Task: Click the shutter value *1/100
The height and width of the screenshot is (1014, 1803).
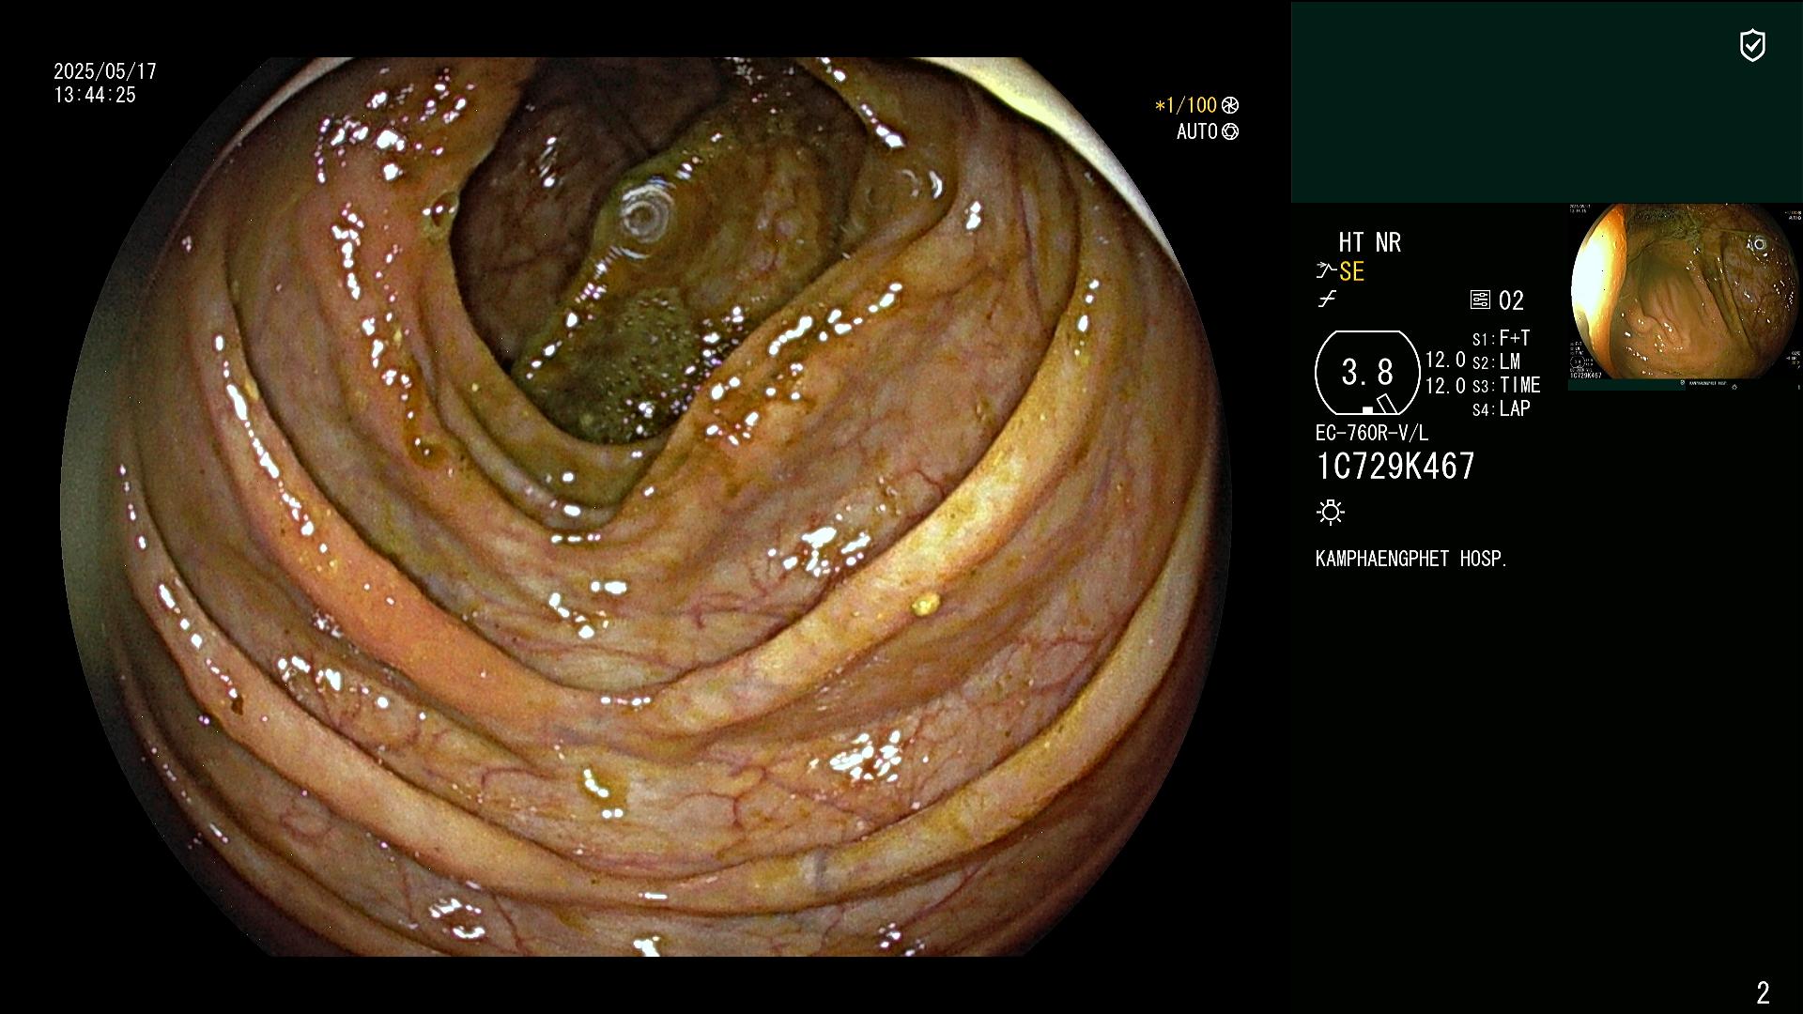Action: point(1186,105)
